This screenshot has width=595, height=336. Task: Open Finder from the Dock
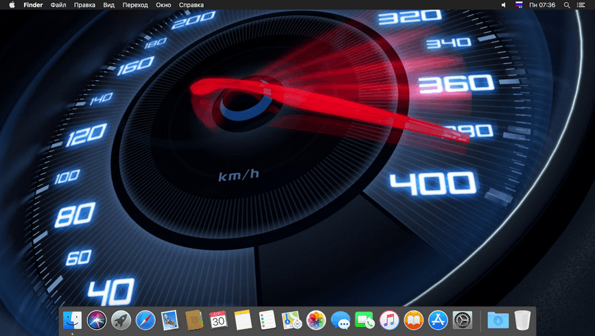(72, 320)
